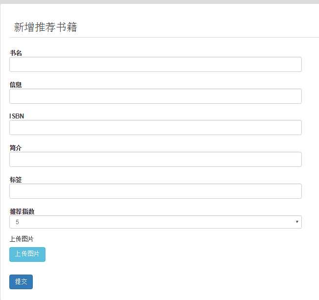Click the 简介 label text
319x300 pixels.
(x=16, y=148)
